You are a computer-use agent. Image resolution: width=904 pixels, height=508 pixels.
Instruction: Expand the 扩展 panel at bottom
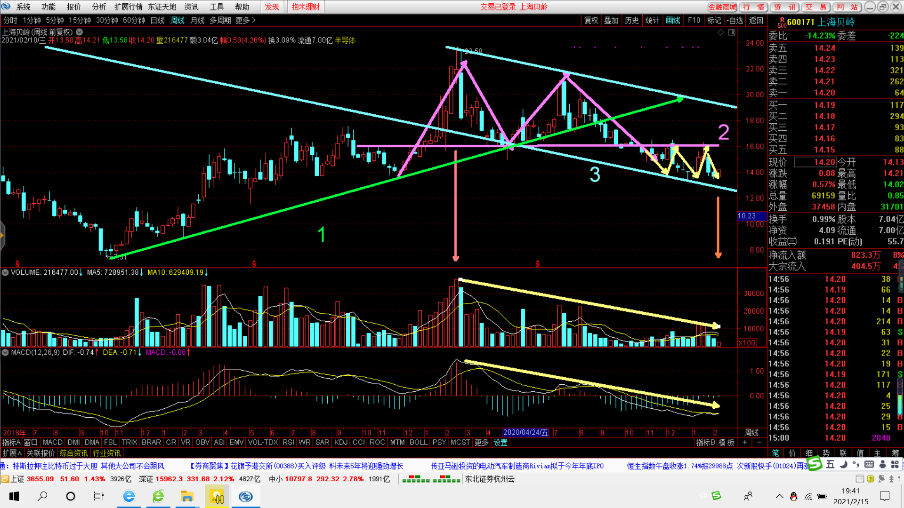click(x=12, y=453)
